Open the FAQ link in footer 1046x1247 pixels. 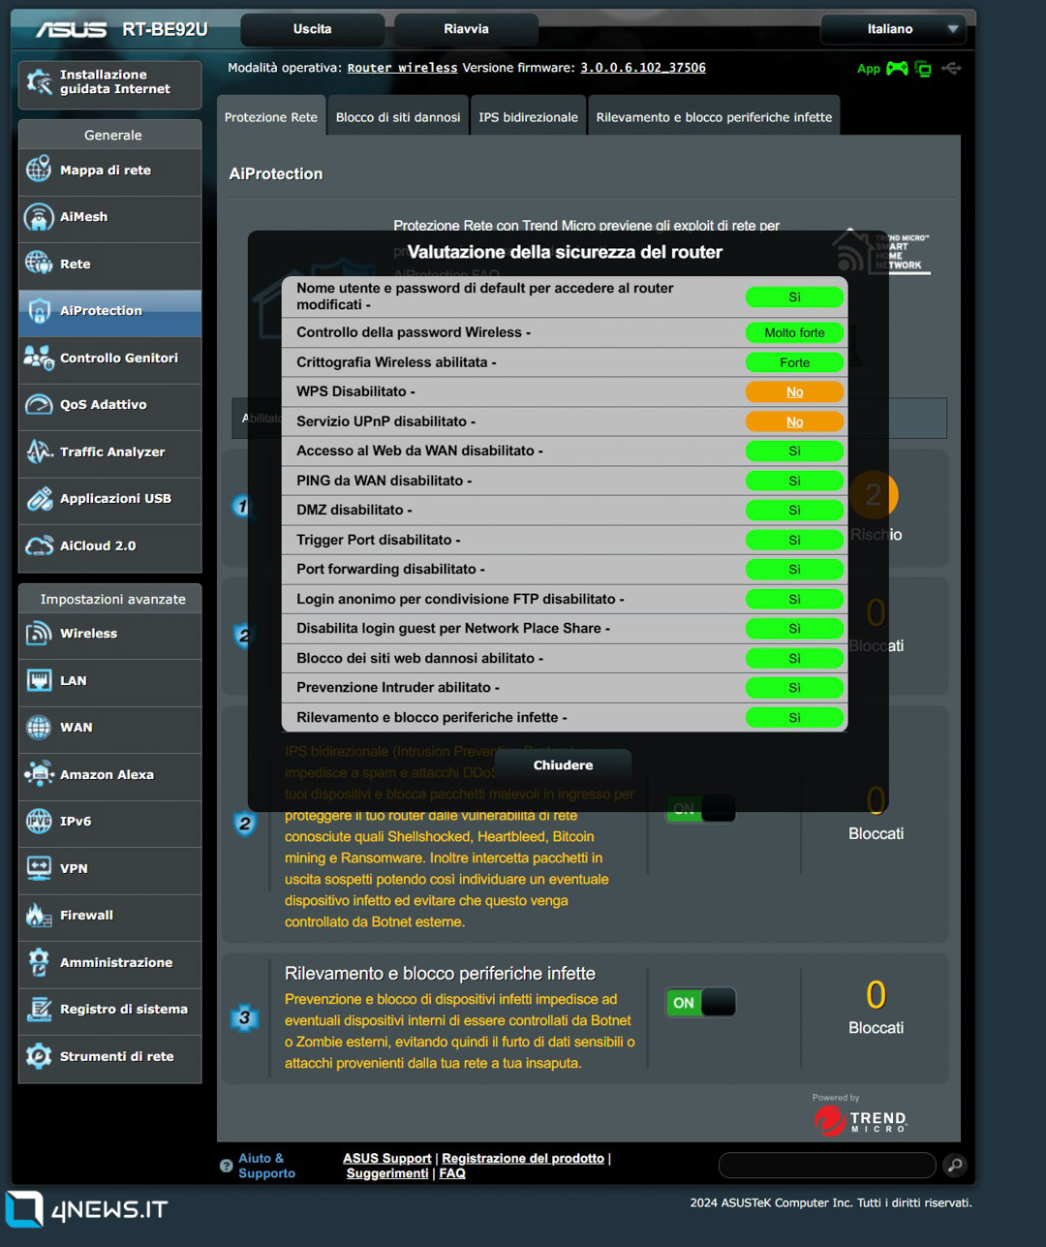click(452, 1174)
